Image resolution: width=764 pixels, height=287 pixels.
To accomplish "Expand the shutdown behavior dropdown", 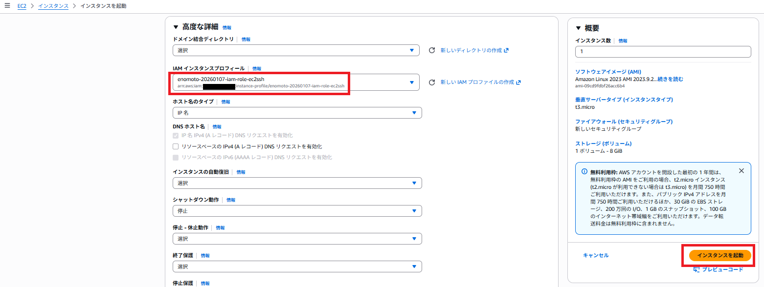I will (x=297, y=211).
